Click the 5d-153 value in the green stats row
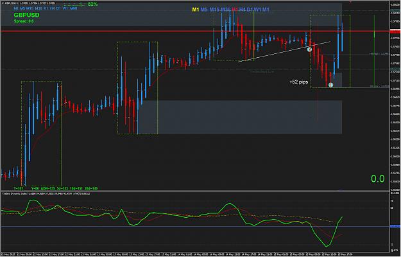Screen dimensions: 401x257 (x=62, y=188)
